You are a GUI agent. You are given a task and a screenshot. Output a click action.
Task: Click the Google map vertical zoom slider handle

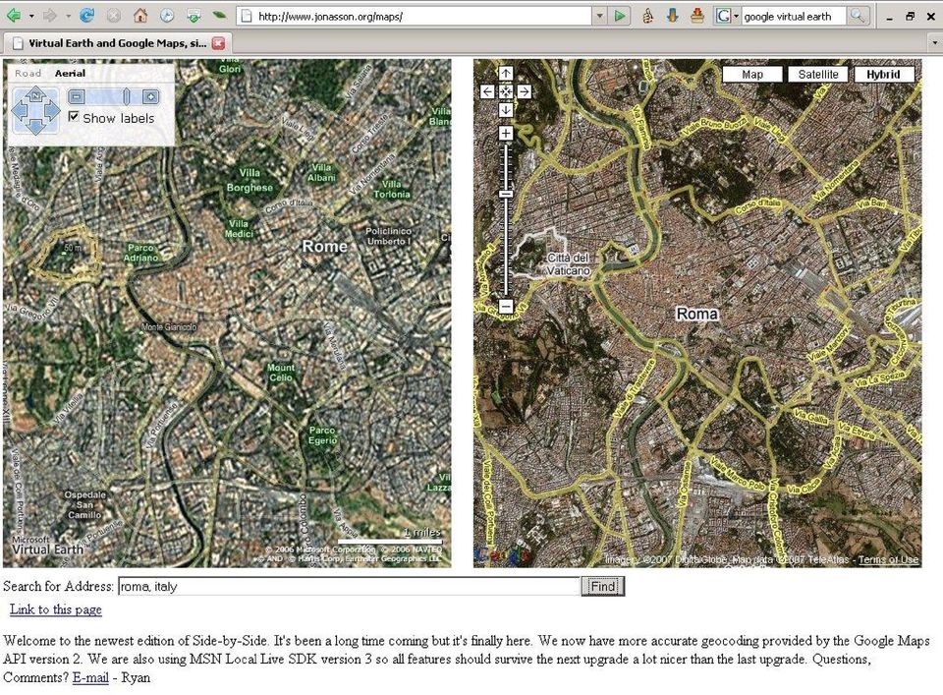click(506, 195)
